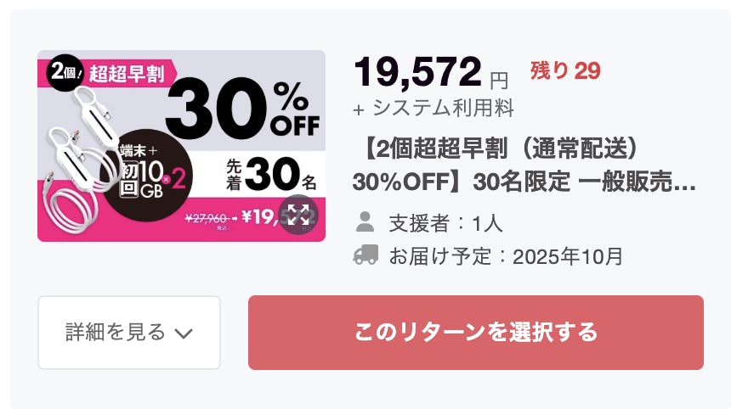The width and height of the screenshot is (731, 409).
Task: Click the red 残り 29 remaining label
Action: (x=564, y=71)
